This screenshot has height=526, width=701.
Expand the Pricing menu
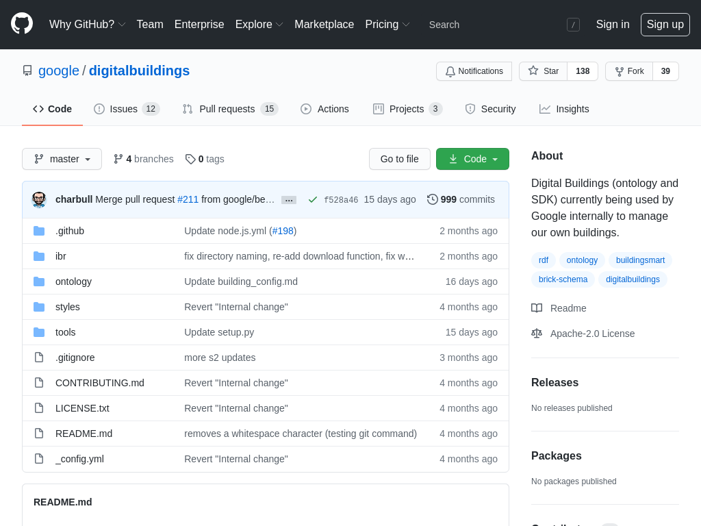[387, 24]
